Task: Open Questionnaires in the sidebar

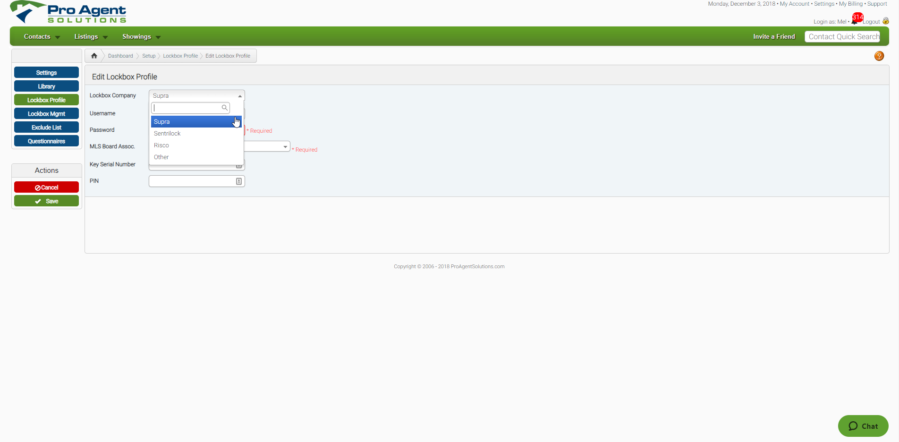Action: (46, 141)
